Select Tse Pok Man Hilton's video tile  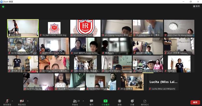tap(101, 82)
